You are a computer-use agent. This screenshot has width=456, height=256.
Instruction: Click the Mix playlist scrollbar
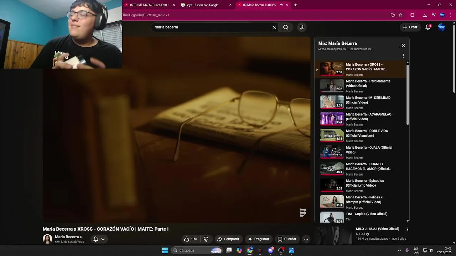pos(408,94)
